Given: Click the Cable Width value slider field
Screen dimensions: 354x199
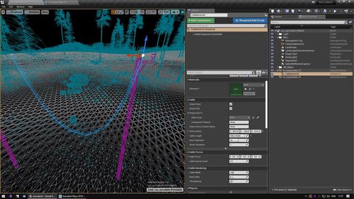Looking at the screenshot, I should click(238, 172).
